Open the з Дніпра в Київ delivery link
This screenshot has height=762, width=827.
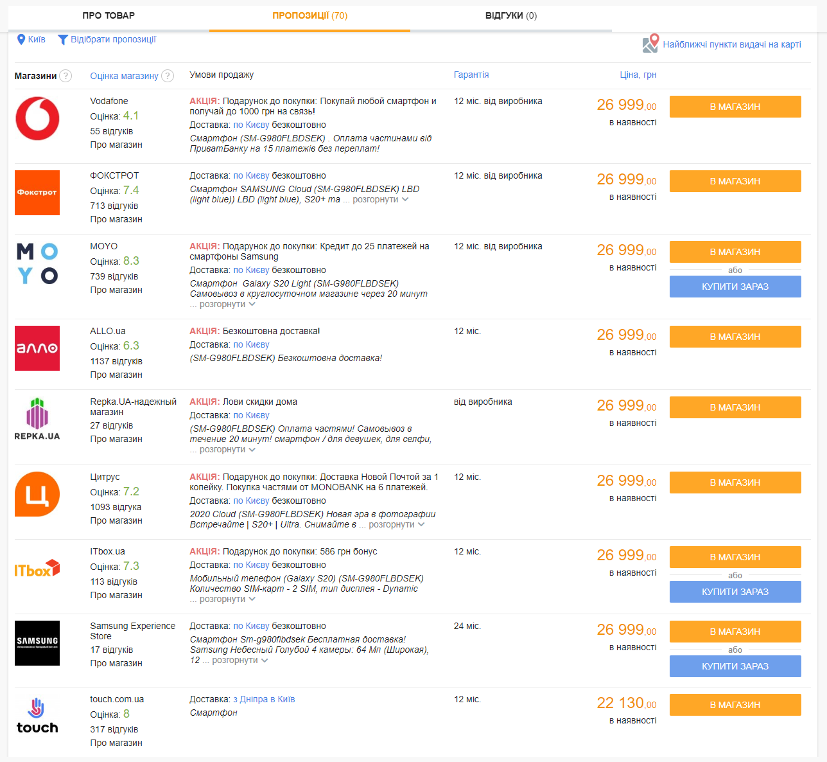[264, 699]
